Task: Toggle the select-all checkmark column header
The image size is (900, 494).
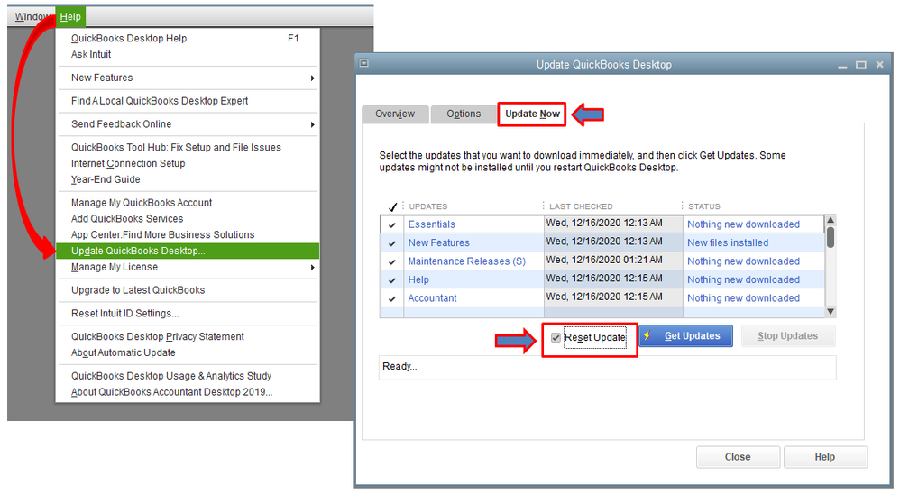Action: tap(392, 206)
